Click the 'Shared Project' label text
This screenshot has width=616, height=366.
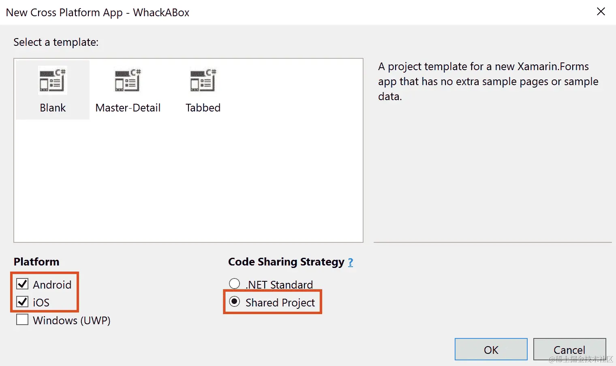(x=280, y=303)
